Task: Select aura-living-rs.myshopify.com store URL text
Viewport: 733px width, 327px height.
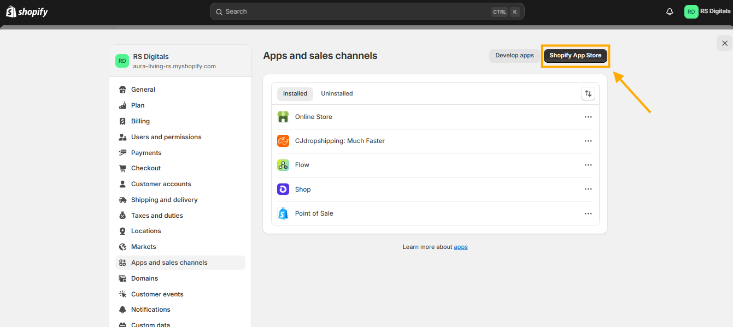Action: pos(174,66)
